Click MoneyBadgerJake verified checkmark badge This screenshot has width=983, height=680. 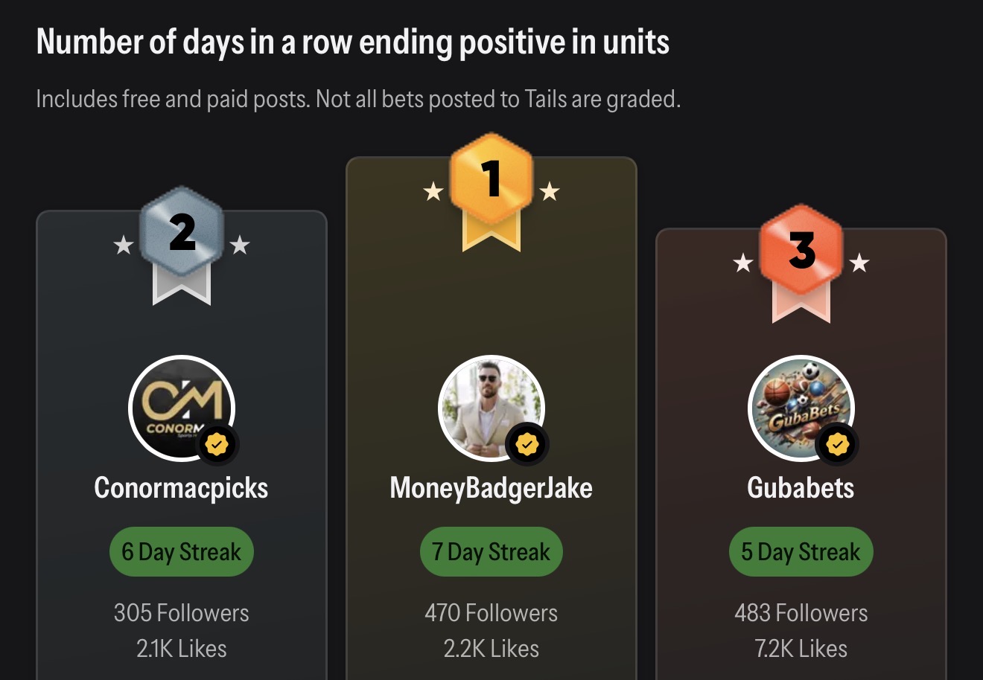[x=527, y=445]
